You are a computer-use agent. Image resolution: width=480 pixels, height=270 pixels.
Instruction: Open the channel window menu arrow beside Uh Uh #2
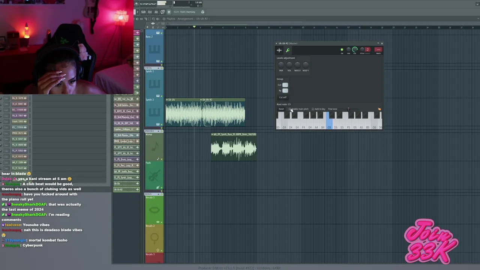[x=276, y=43]
